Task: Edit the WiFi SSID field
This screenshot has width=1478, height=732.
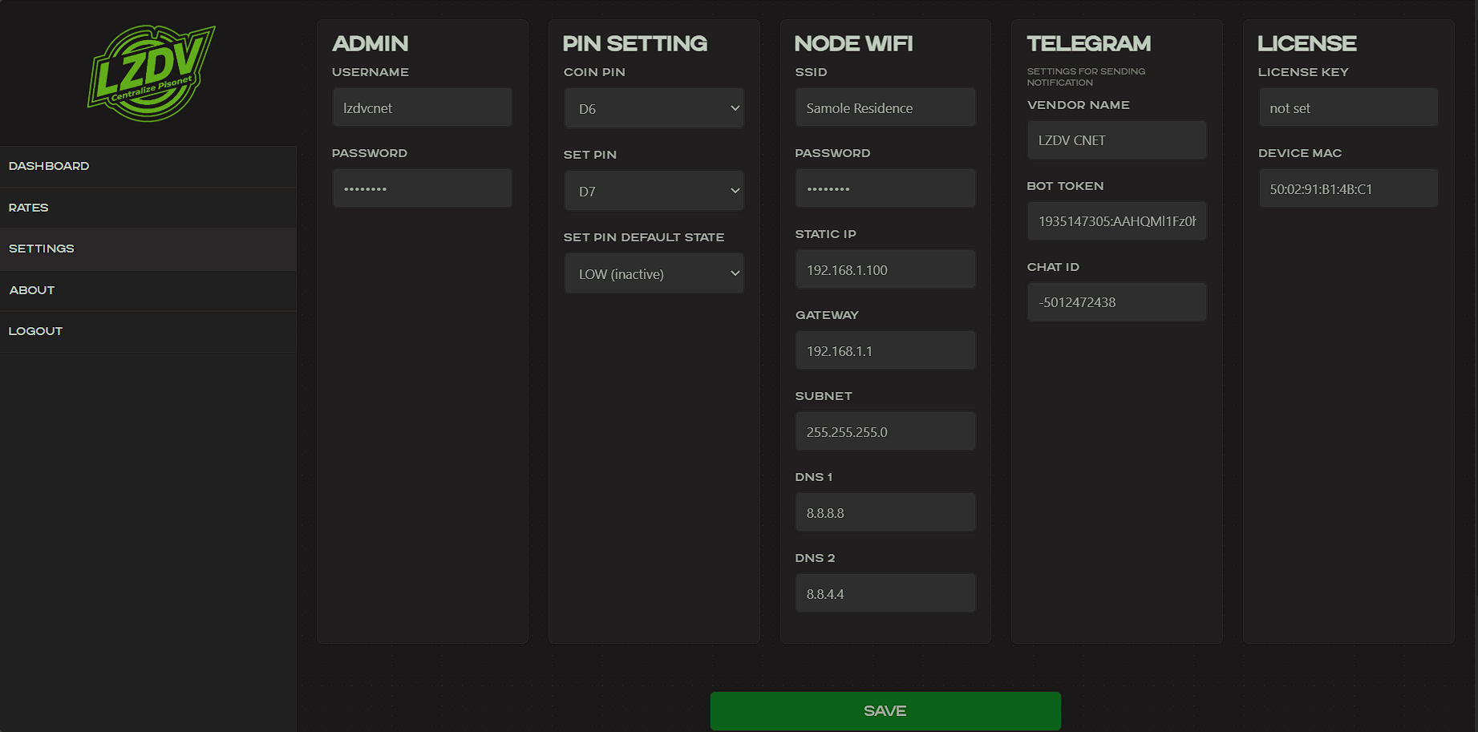Action: [x=885, y=107]
